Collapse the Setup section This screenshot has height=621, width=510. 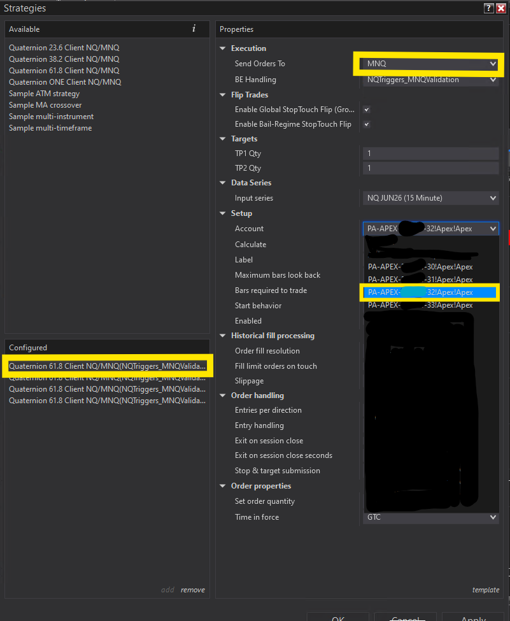[x=223, y=213]
